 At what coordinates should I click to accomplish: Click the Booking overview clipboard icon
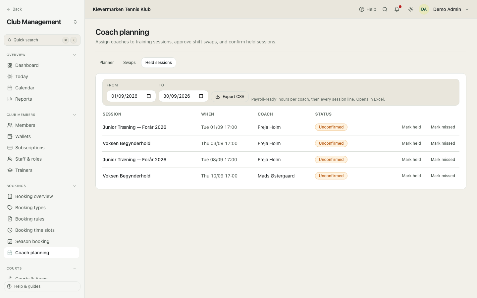[x=10, y=196]
